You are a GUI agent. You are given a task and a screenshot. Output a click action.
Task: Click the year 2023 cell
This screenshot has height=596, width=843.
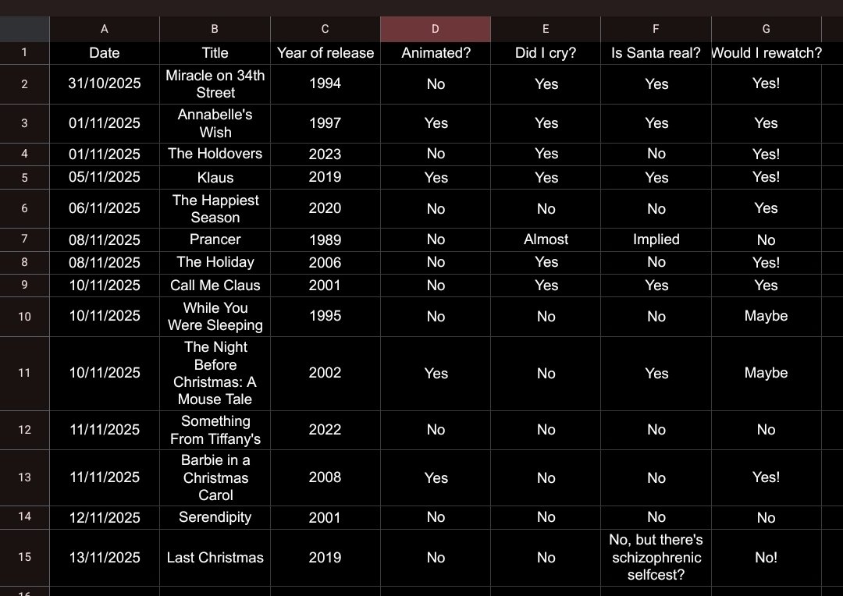(x=325, y=154)
